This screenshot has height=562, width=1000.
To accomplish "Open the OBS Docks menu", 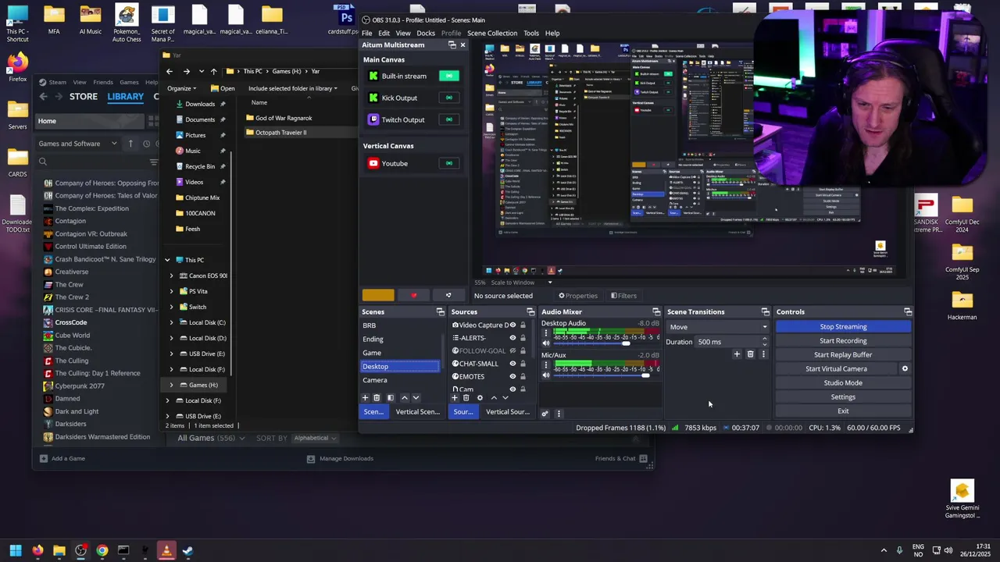I will coord(426,34).
